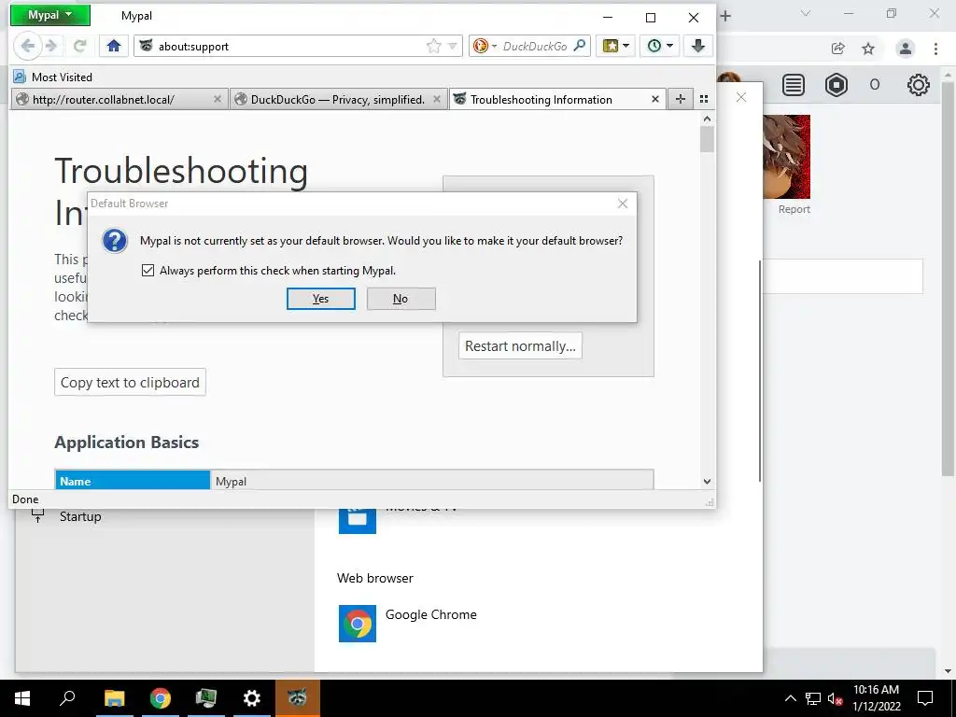Switch to Chrome from taskbar
956x717 pixels.
coord(160,698)
